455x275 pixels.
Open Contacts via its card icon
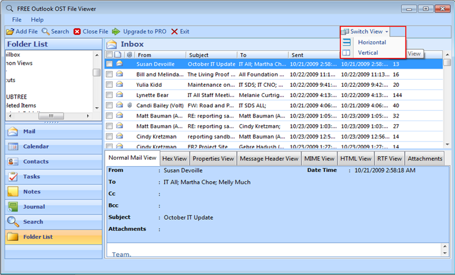coord(13,162)
